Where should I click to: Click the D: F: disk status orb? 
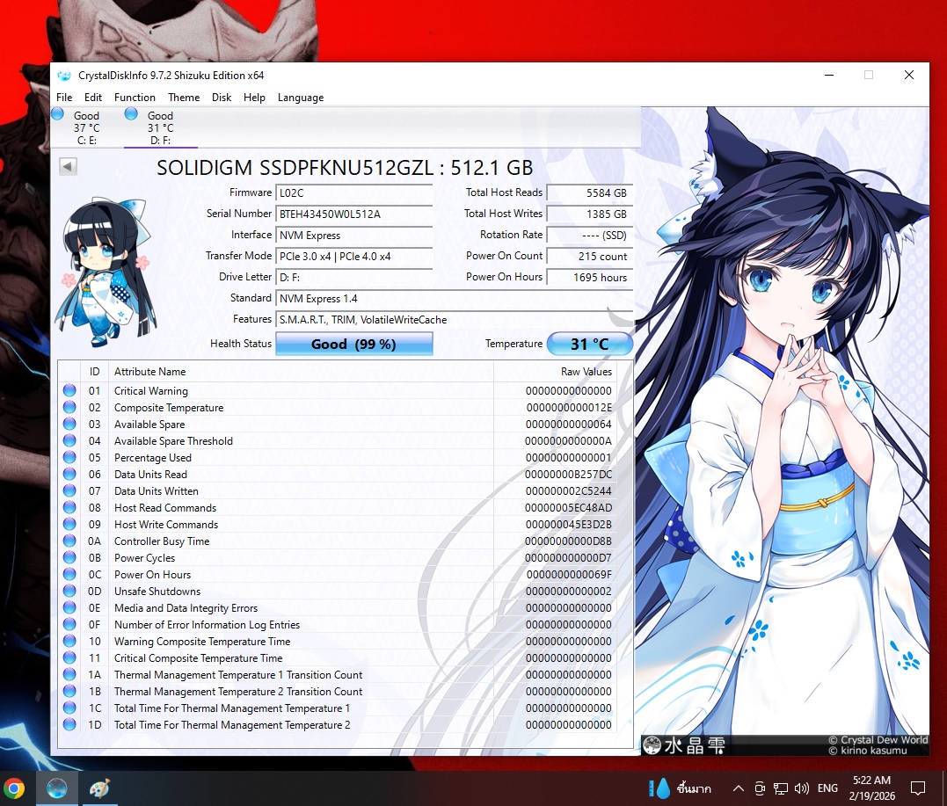point(131,114)
